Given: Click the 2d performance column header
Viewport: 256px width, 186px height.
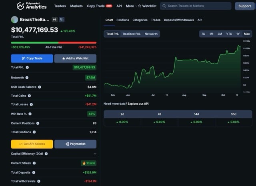Looking at the screenshot, I should (122, 114).
